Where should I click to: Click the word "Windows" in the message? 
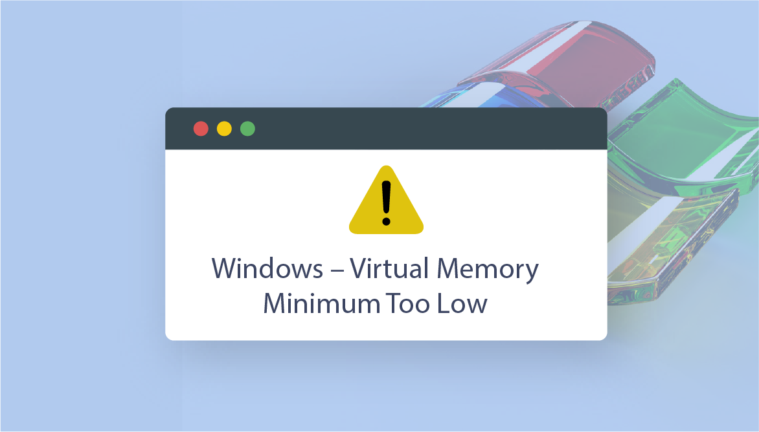pos(267,268)
